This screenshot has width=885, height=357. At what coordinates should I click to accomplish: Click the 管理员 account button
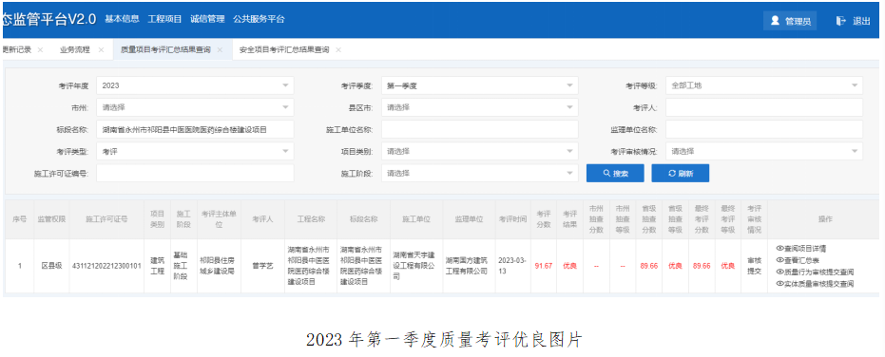790,21
